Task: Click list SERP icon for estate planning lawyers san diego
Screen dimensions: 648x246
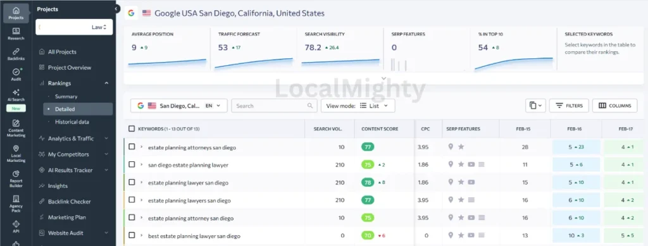Action: point(471,200)
